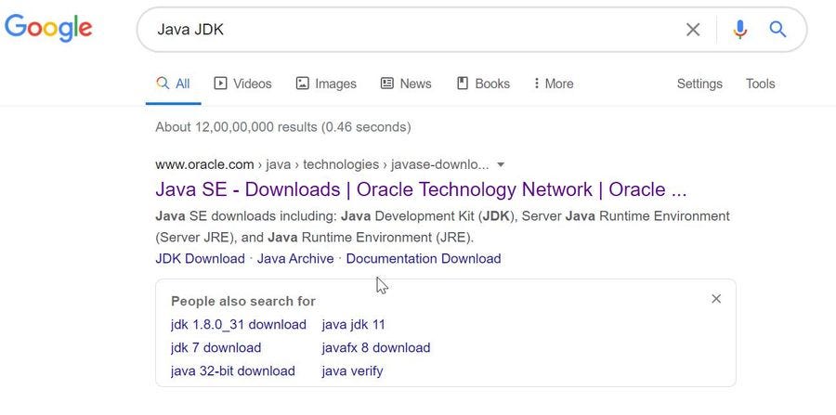
Task: Open the Java Archive sitelink
Action: tap(295, 259)
